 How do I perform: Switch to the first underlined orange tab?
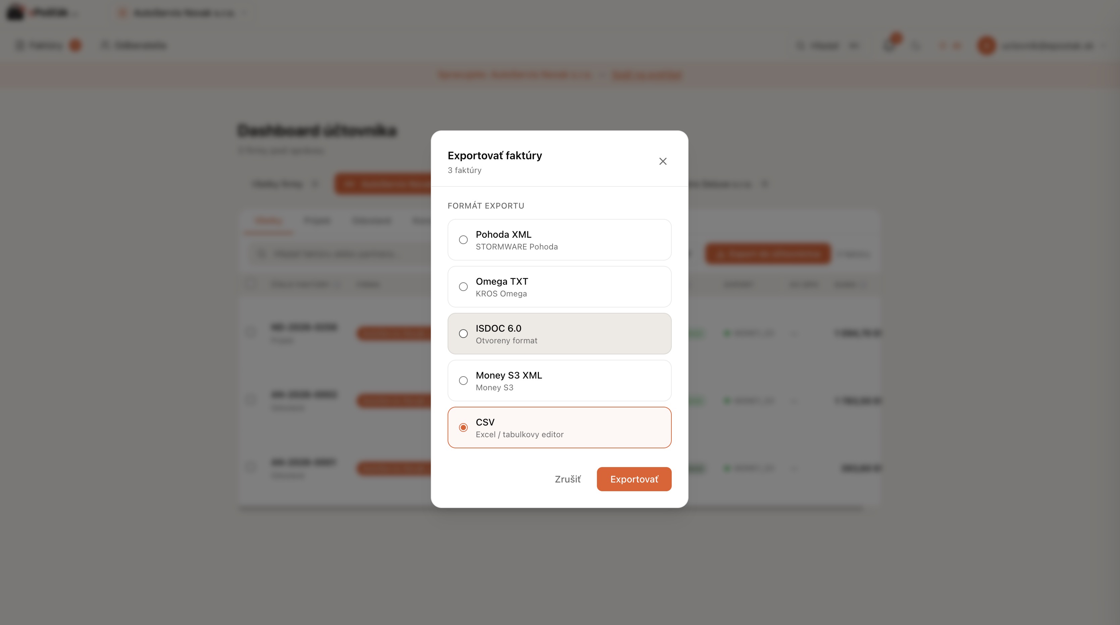269,221
